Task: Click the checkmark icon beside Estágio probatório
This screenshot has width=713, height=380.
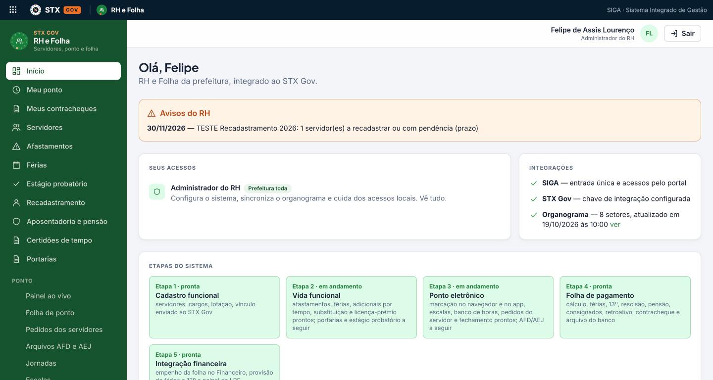Action: tap(16, 184)
